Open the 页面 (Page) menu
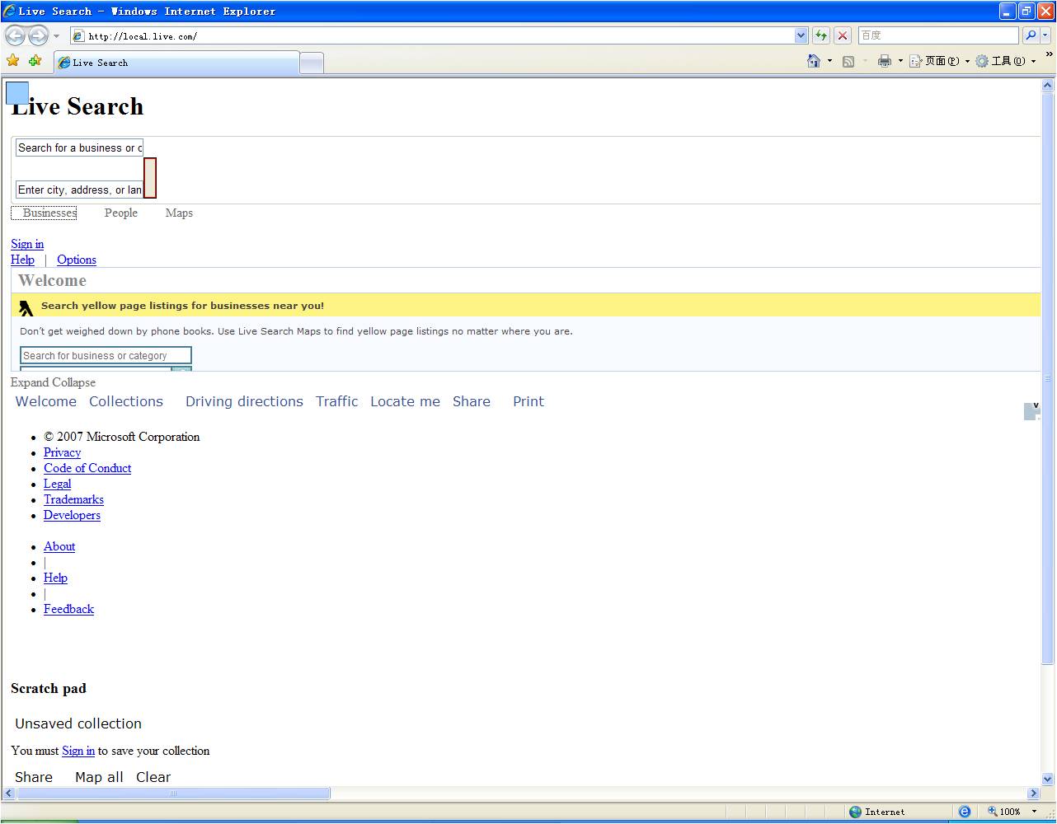The image size is (1057, 824). pos(939,61)
